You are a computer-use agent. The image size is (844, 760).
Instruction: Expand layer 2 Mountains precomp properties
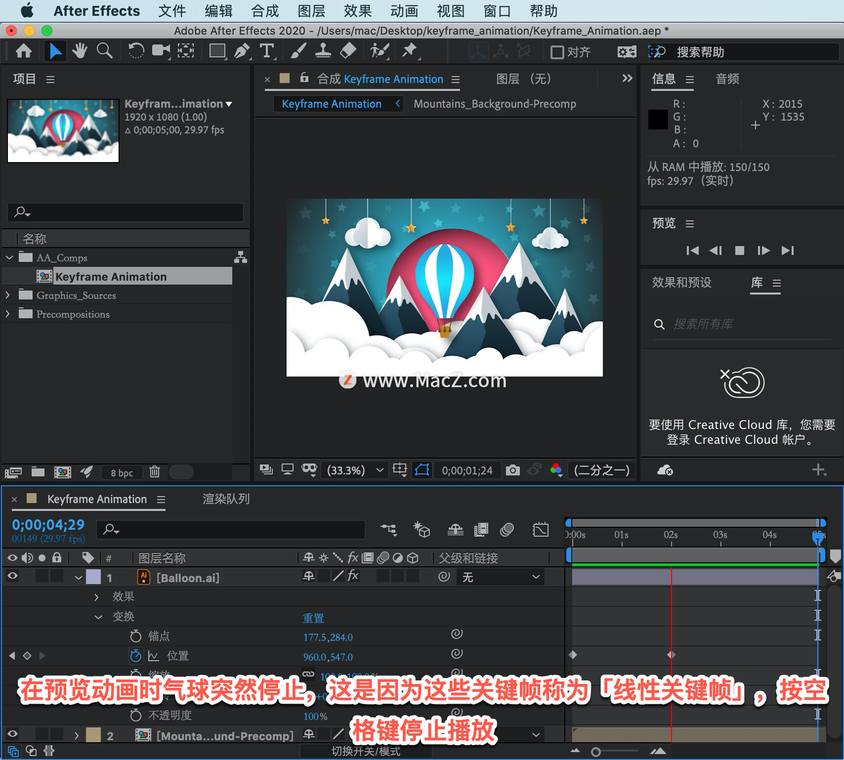[77, 735]
